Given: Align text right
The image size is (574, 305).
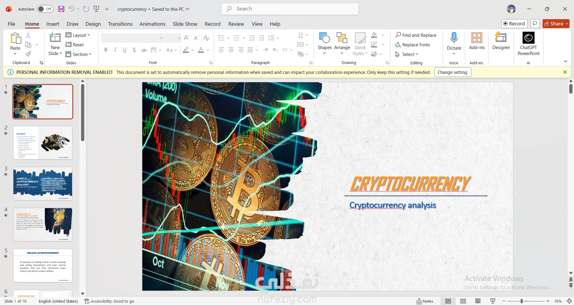Looking at the screenshot, I should [x=241, y=50].
